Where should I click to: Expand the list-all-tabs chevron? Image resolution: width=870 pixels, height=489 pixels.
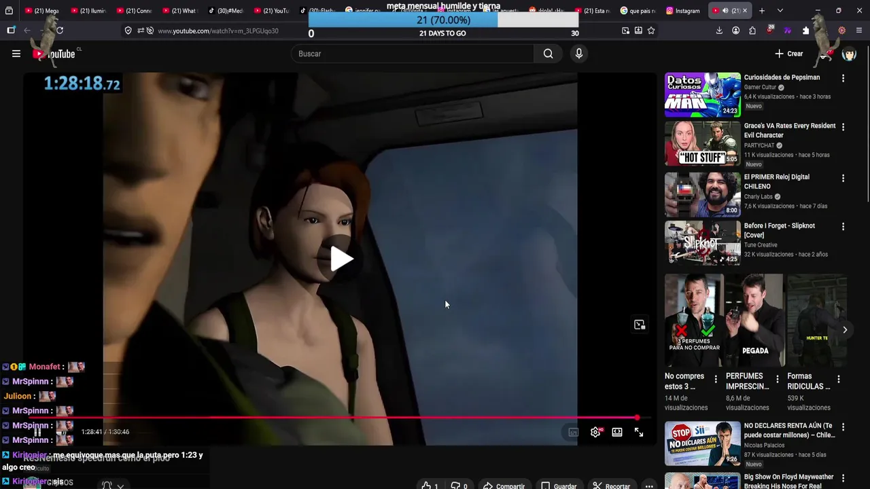pos(780,11)
